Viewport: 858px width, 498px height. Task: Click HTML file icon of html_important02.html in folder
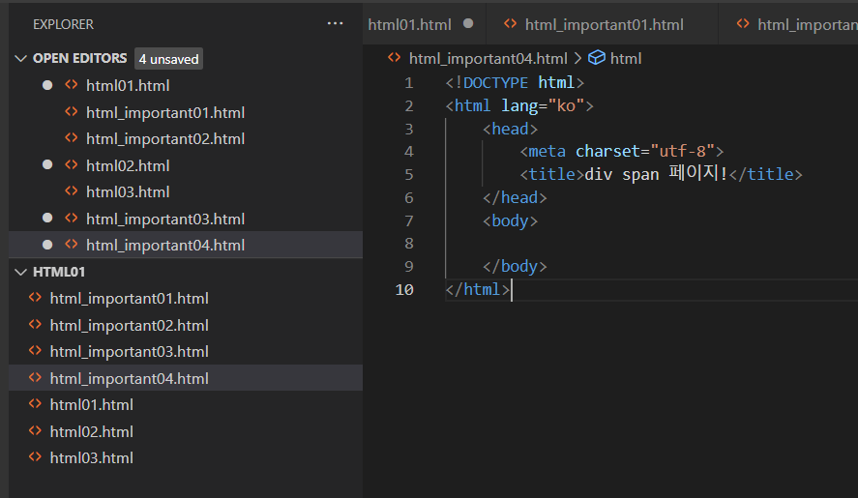(35, 324)
